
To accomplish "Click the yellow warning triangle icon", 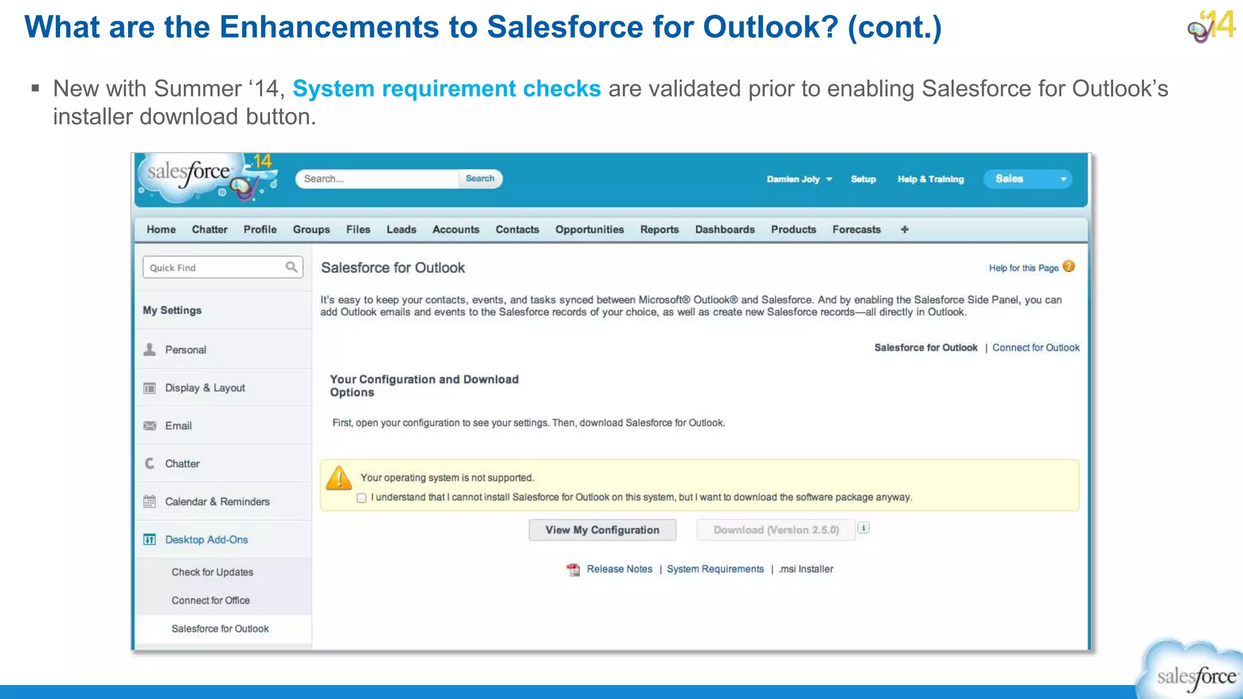I will (339, 478).
